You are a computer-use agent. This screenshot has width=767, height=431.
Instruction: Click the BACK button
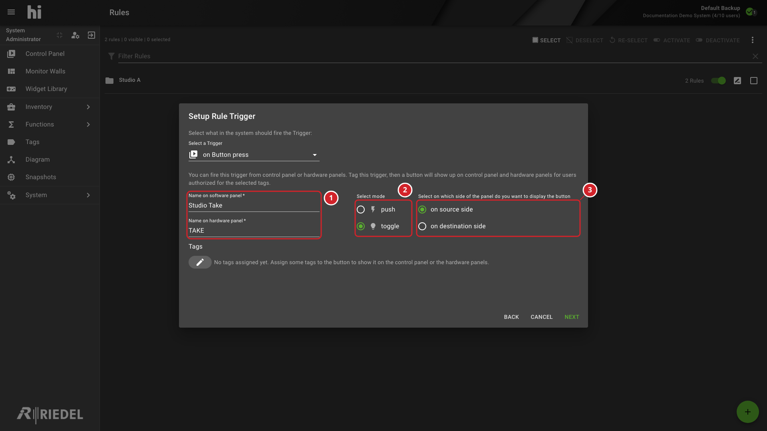tap(511, 317)
